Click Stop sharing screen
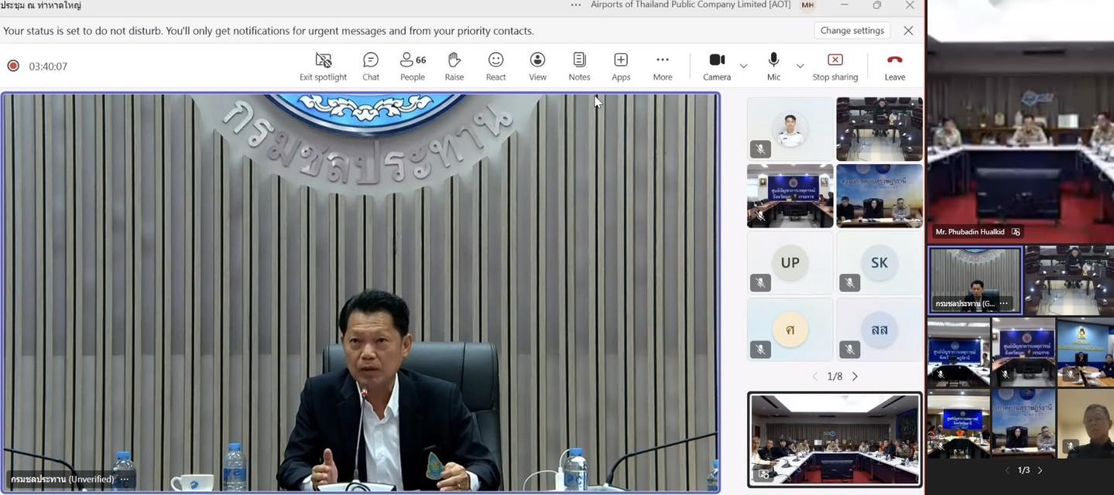The width and height of the screenshot is (1114, 495). pyautogui.click(x=835, y=66)
